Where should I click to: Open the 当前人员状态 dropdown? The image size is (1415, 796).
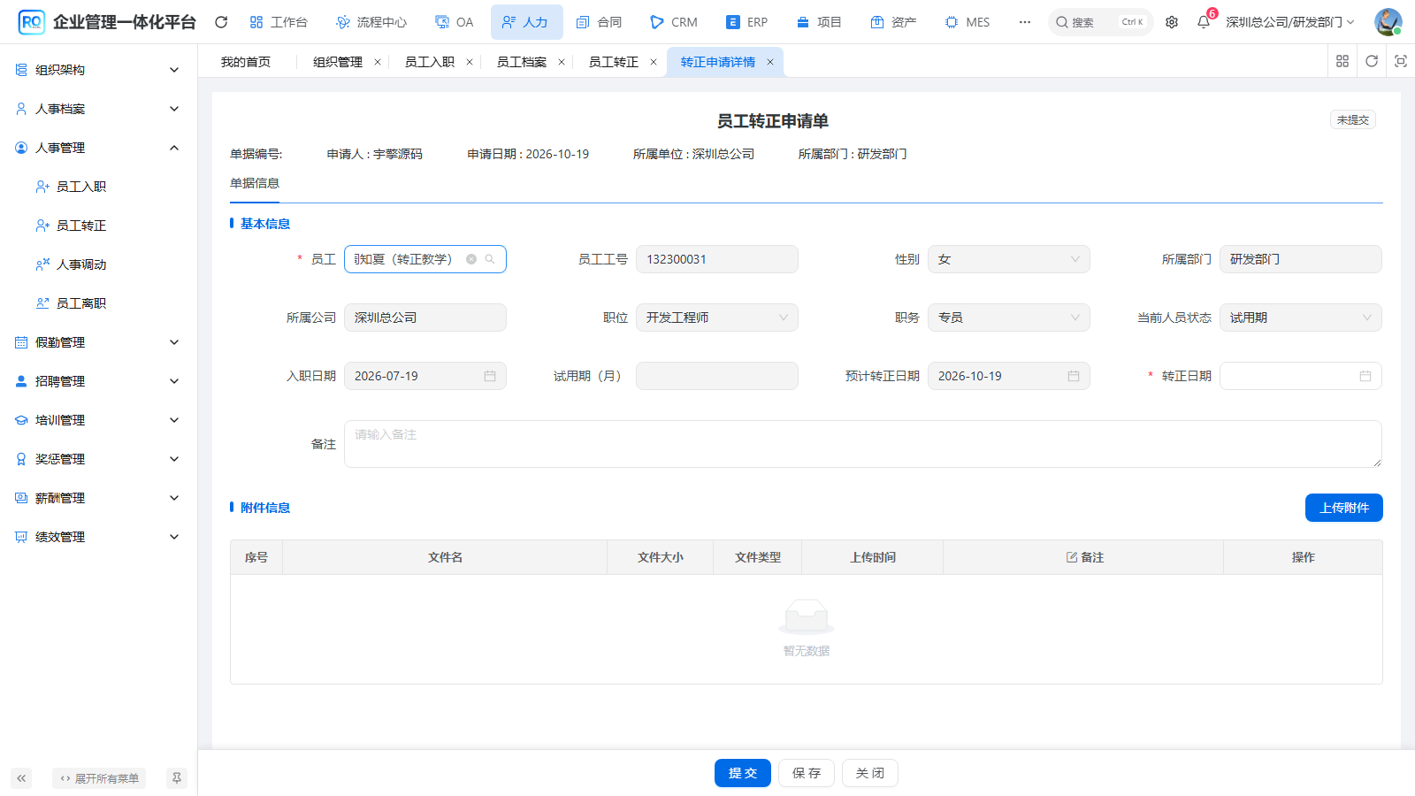(1301, 318)
